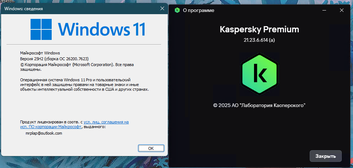353x168 pixels.
Task: Click the Майкрософт Windows line
Action: point(40,53)
